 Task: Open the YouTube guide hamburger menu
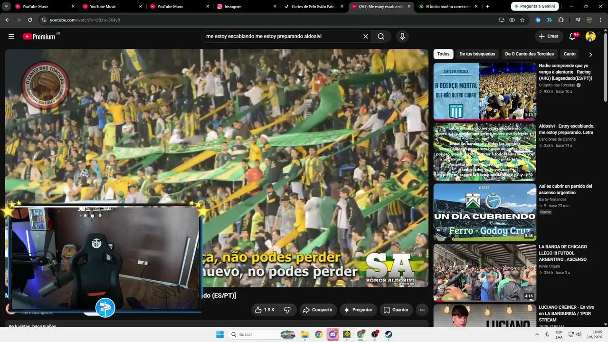point(11,37)
